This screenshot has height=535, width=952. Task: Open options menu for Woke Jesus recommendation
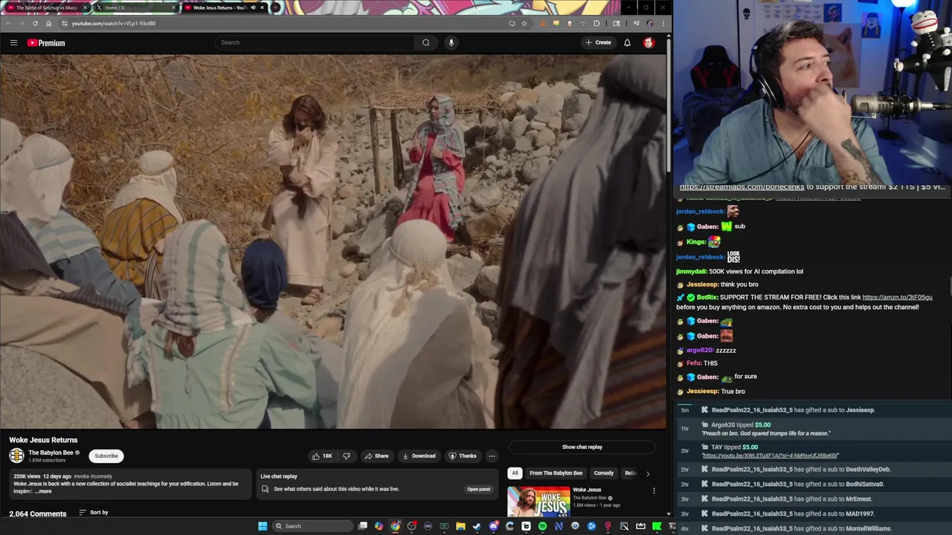(654, 490)
